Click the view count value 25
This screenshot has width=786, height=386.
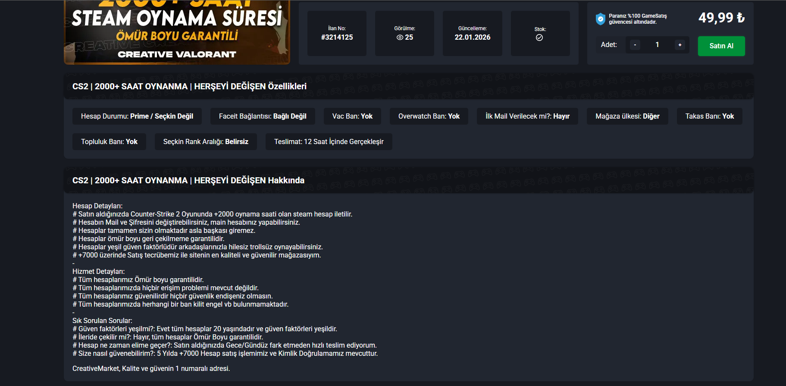[409, 38]
